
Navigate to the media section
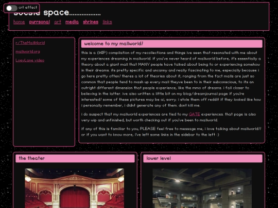pyautogui.click(x=72, y=22)
